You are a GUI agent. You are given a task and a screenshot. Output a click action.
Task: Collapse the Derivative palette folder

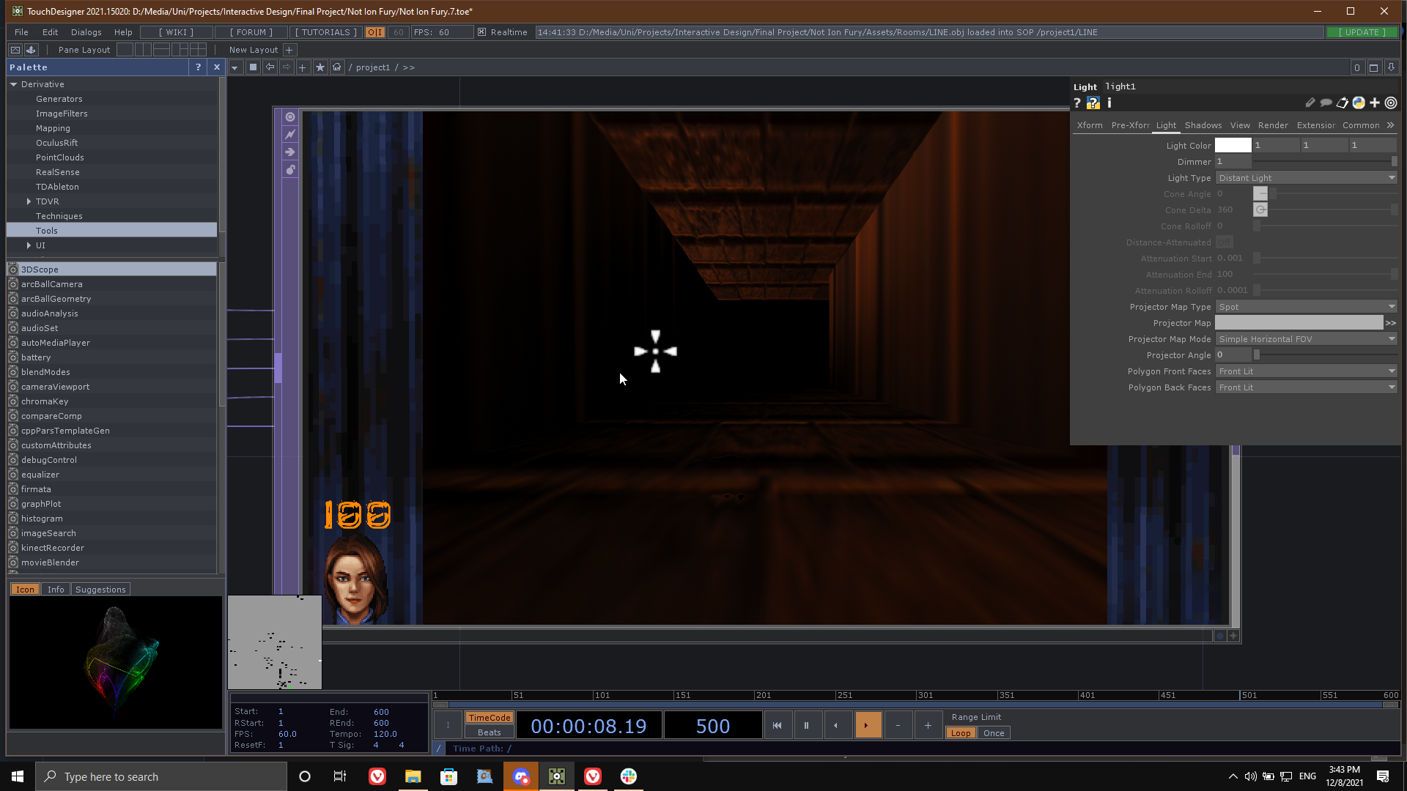(13, 84)
